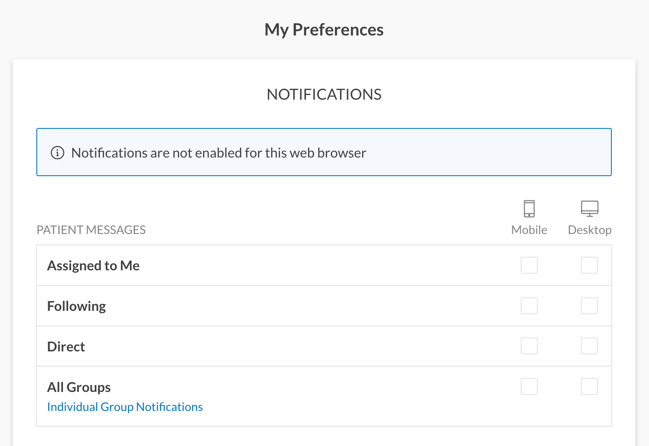Click the My Preferences page title
This screenshot has height=446, width=649.
click(324, 30)
